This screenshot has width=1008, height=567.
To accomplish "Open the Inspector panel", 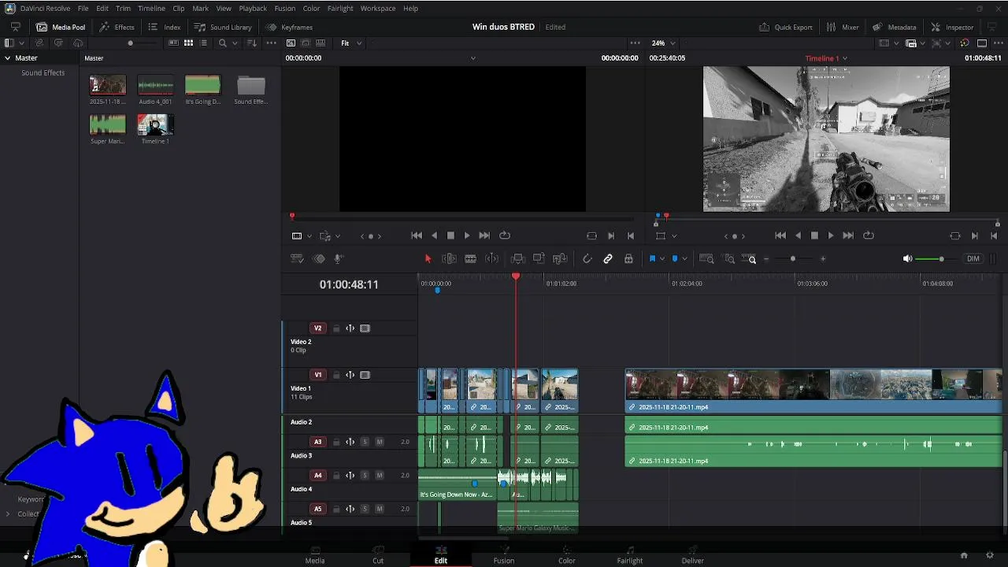I will point(952,27).
